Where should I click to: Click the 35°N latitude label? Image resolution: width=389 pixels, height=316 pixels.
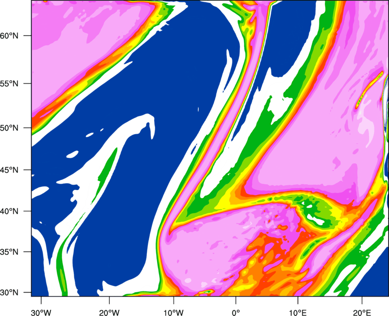tap(9, 252)
